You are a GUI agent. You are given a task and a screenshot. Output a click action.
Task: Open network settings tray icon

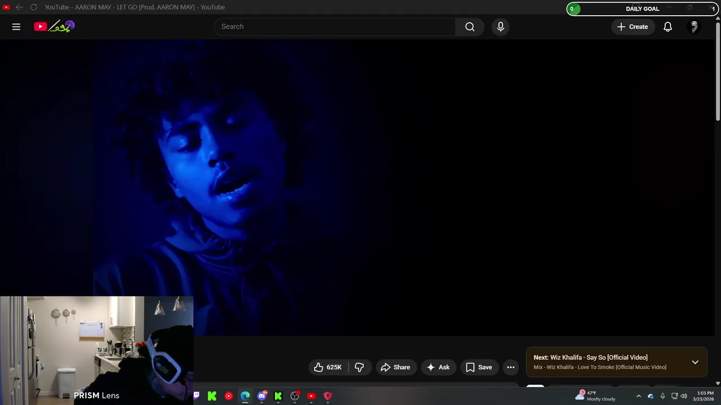tap(674, 396)
